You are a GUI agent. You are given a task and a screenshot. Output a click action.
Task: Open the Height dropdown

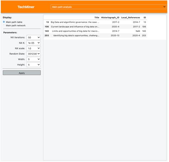[x=34, y=65]
